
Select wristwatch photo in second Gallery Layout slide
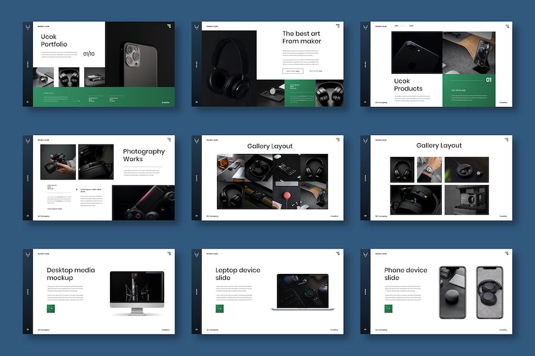click(x=429, y=169)
